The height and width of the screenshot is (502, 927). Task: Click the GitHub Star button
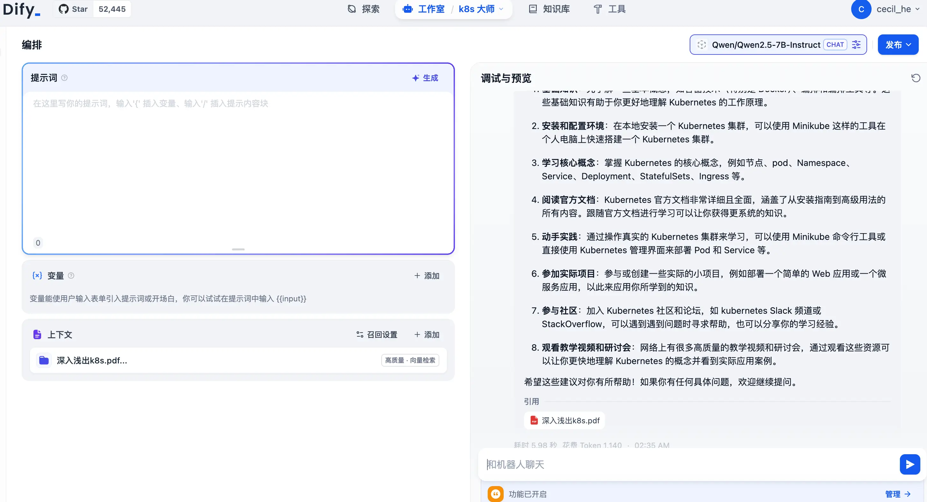pos(73,9)
